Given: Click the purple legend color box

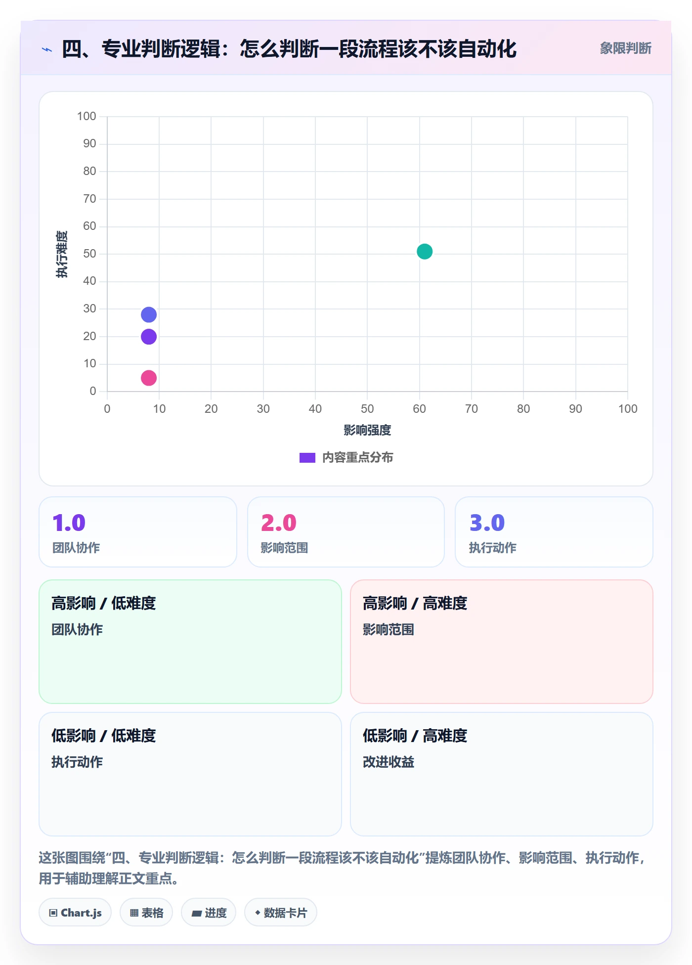Looking at the screenshot, I should point(307,458).
